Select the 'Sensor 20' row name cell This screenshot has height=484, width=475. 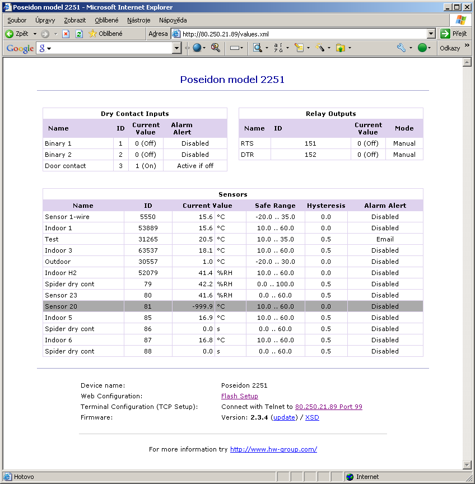tap(83, 306)
